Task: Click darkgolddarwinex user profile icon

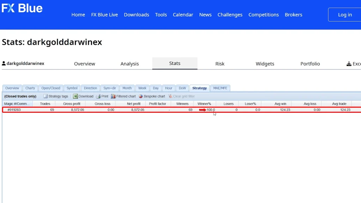Action: point(4,64)
